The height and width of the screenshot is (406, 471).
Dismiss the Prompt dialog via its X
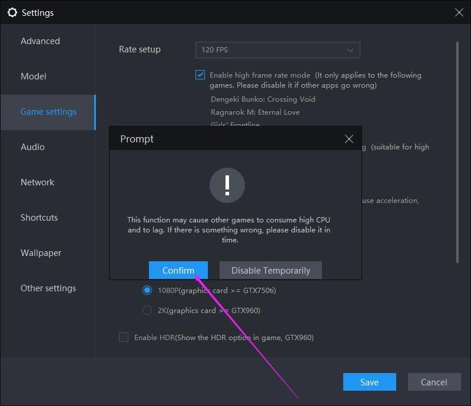click(x=349, y=139)
